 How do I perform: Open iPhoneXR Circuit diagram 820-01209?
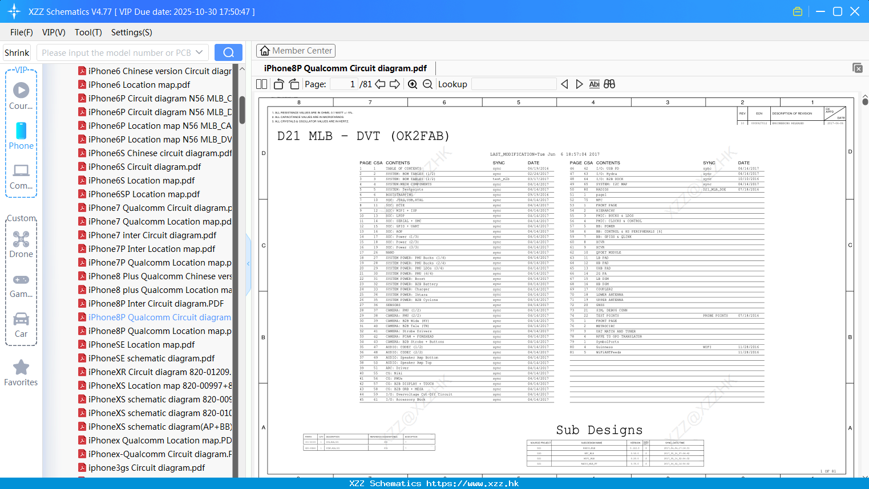[x=155, y=372]
